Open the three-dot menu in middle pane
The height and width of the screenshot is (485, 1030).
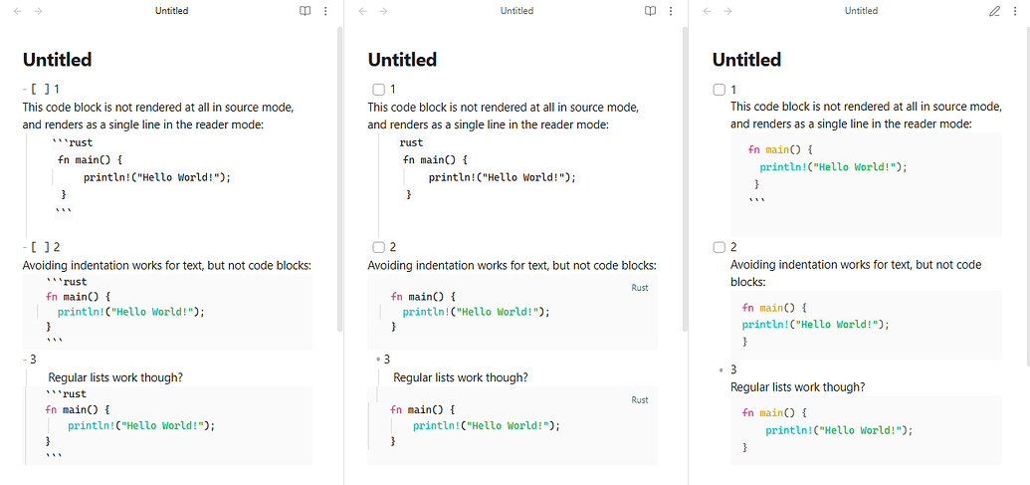(671, 11)
